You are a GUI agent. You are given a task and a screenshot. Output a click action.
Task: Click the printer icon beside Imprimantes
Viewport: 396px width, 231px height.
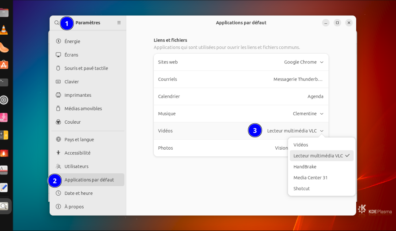tap(58, 95)
